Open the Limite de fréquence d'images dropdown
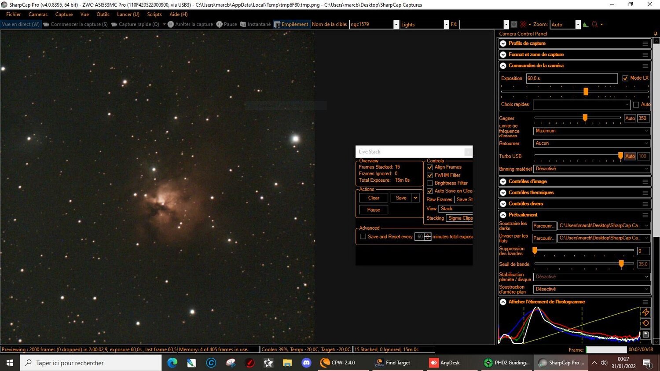 591,131
